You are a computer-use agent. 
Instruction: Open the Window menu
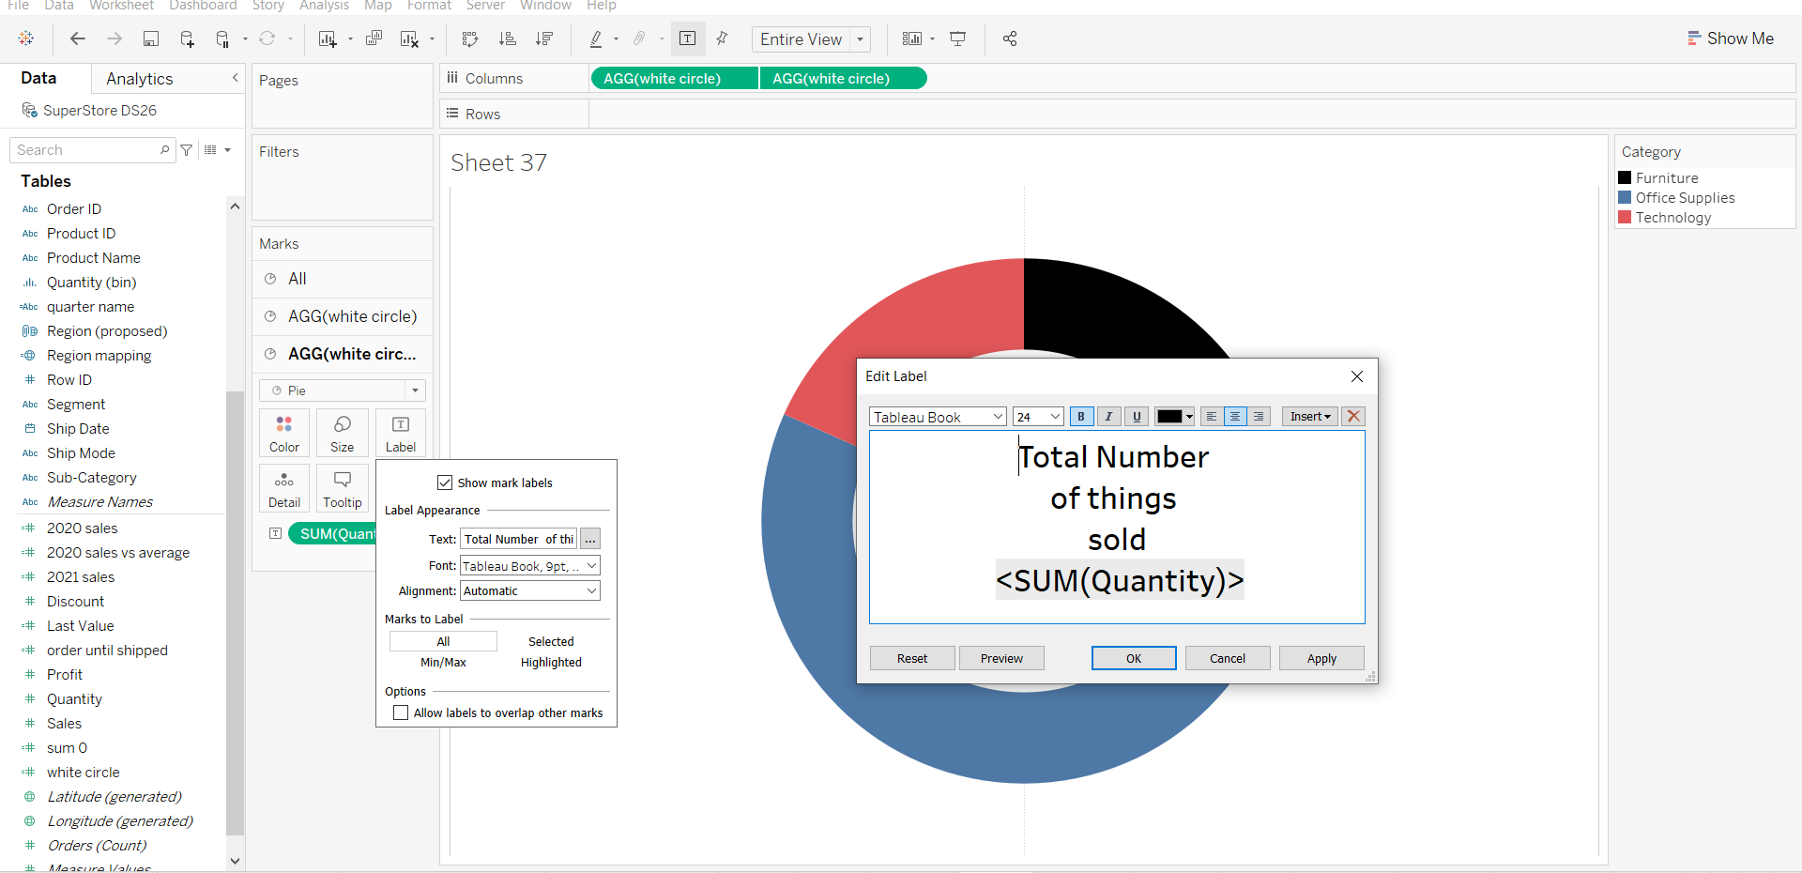(545, 6)
